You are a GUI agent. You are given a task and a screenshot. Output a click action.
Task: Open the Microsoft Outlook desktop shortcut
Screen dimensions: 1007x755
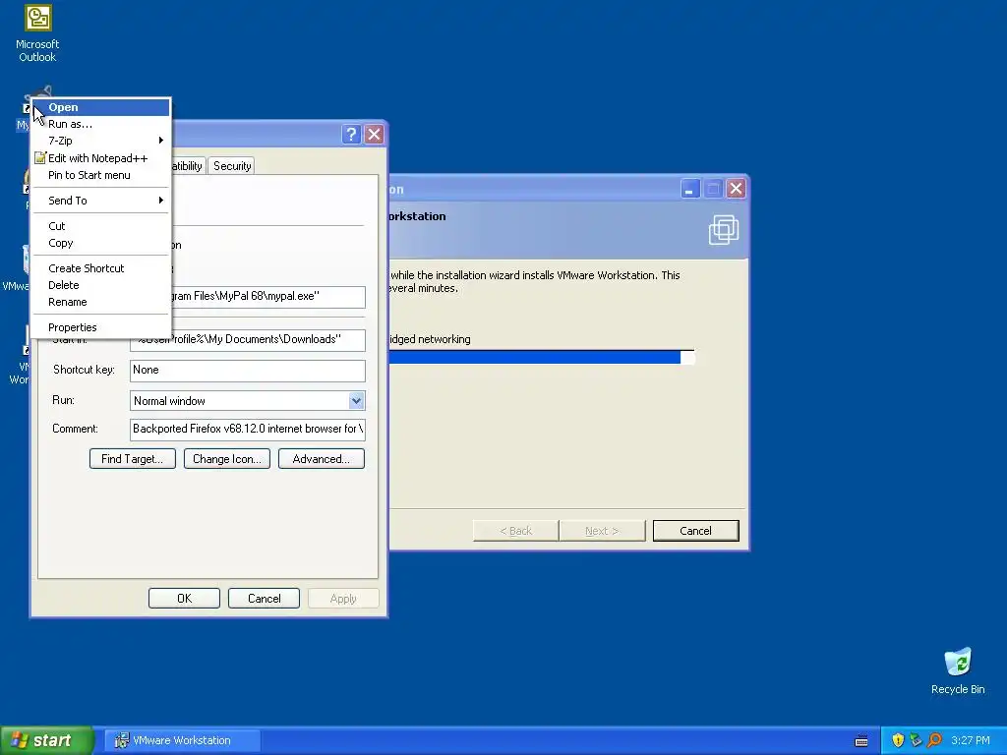pyautogui.click(x=37, y=33)
